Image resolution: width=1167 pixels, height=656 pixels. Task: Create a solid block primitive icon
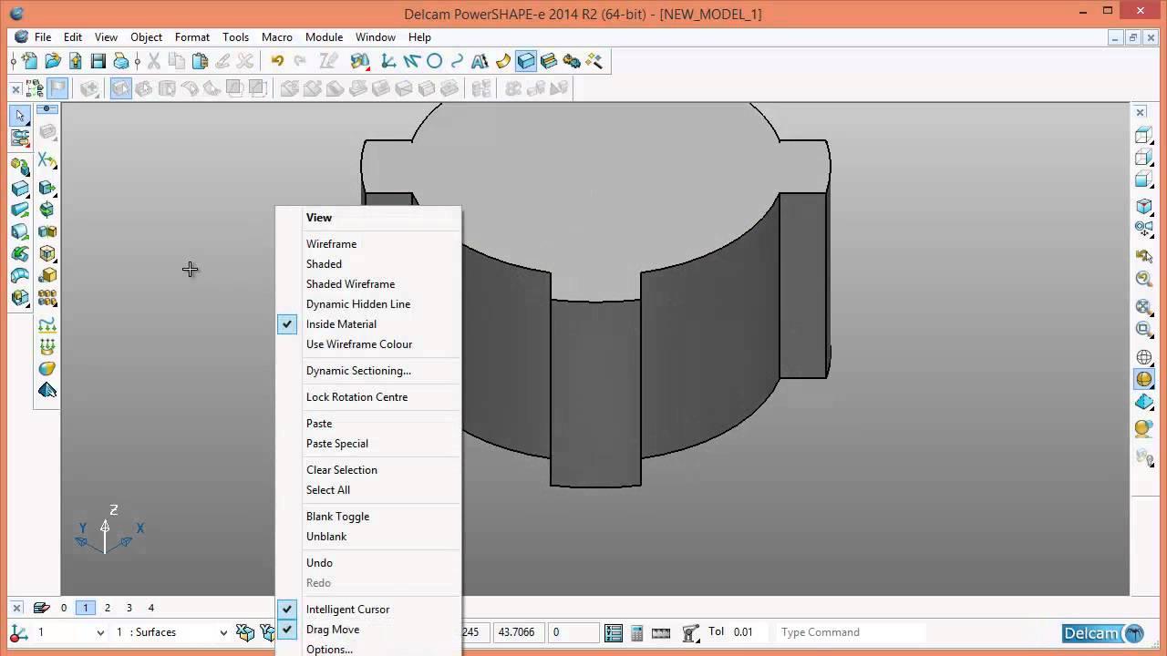click(x=20, y=189)
